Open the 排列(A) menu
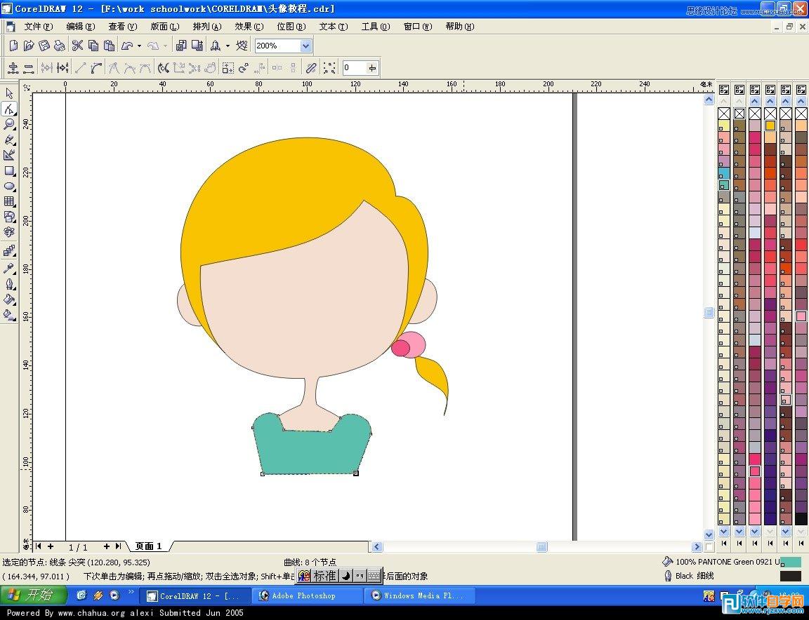The height and width of the screenshot is (620, 809). (207, 27)
